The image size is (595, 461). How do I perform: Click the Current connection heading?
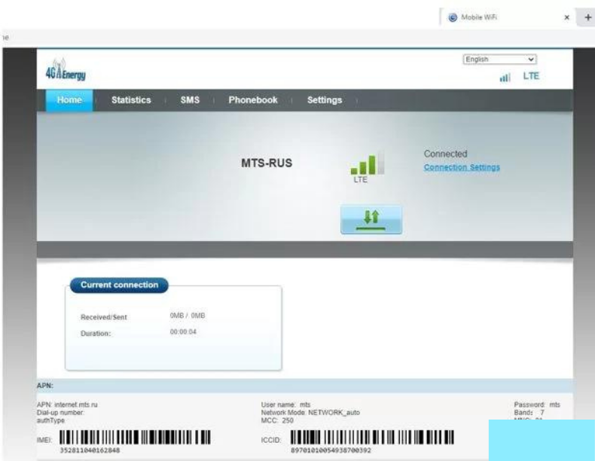(119, 285)
